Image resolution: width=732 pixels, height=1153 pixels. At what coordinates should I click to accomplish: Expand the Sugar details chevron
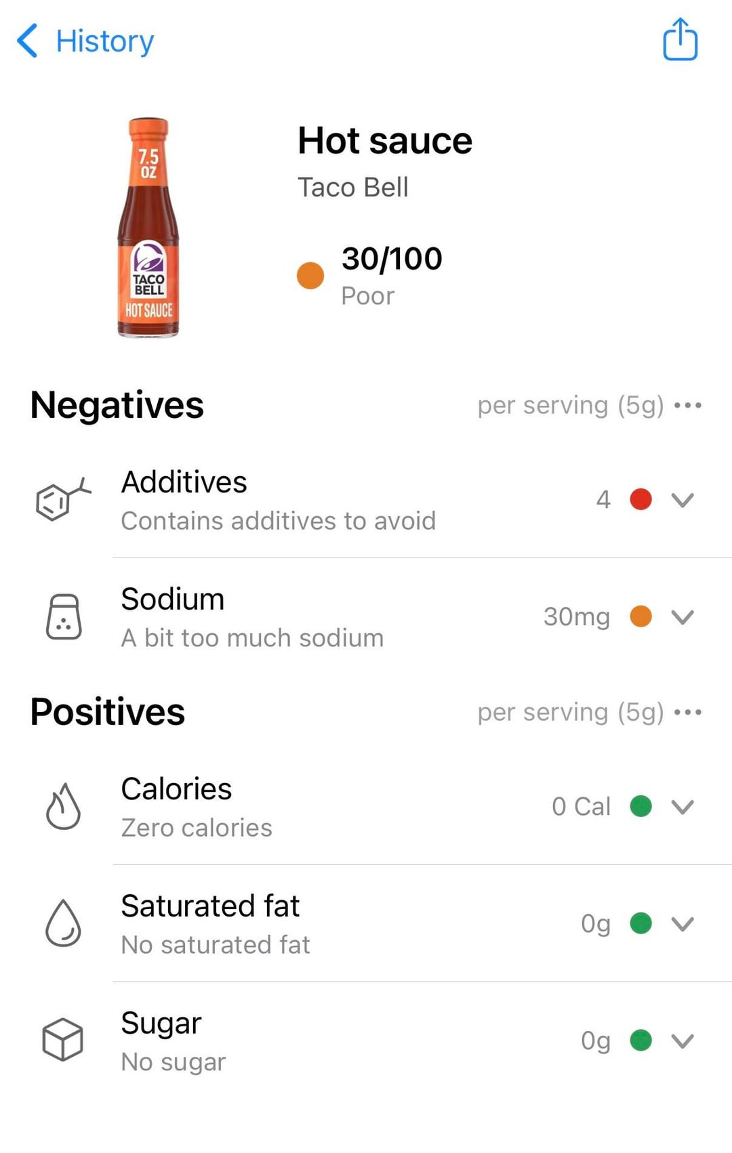click(x=682, y=1041)
